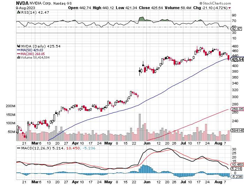Click the red down arrow beside change
244x185 pixels.
tap(230, 8)
